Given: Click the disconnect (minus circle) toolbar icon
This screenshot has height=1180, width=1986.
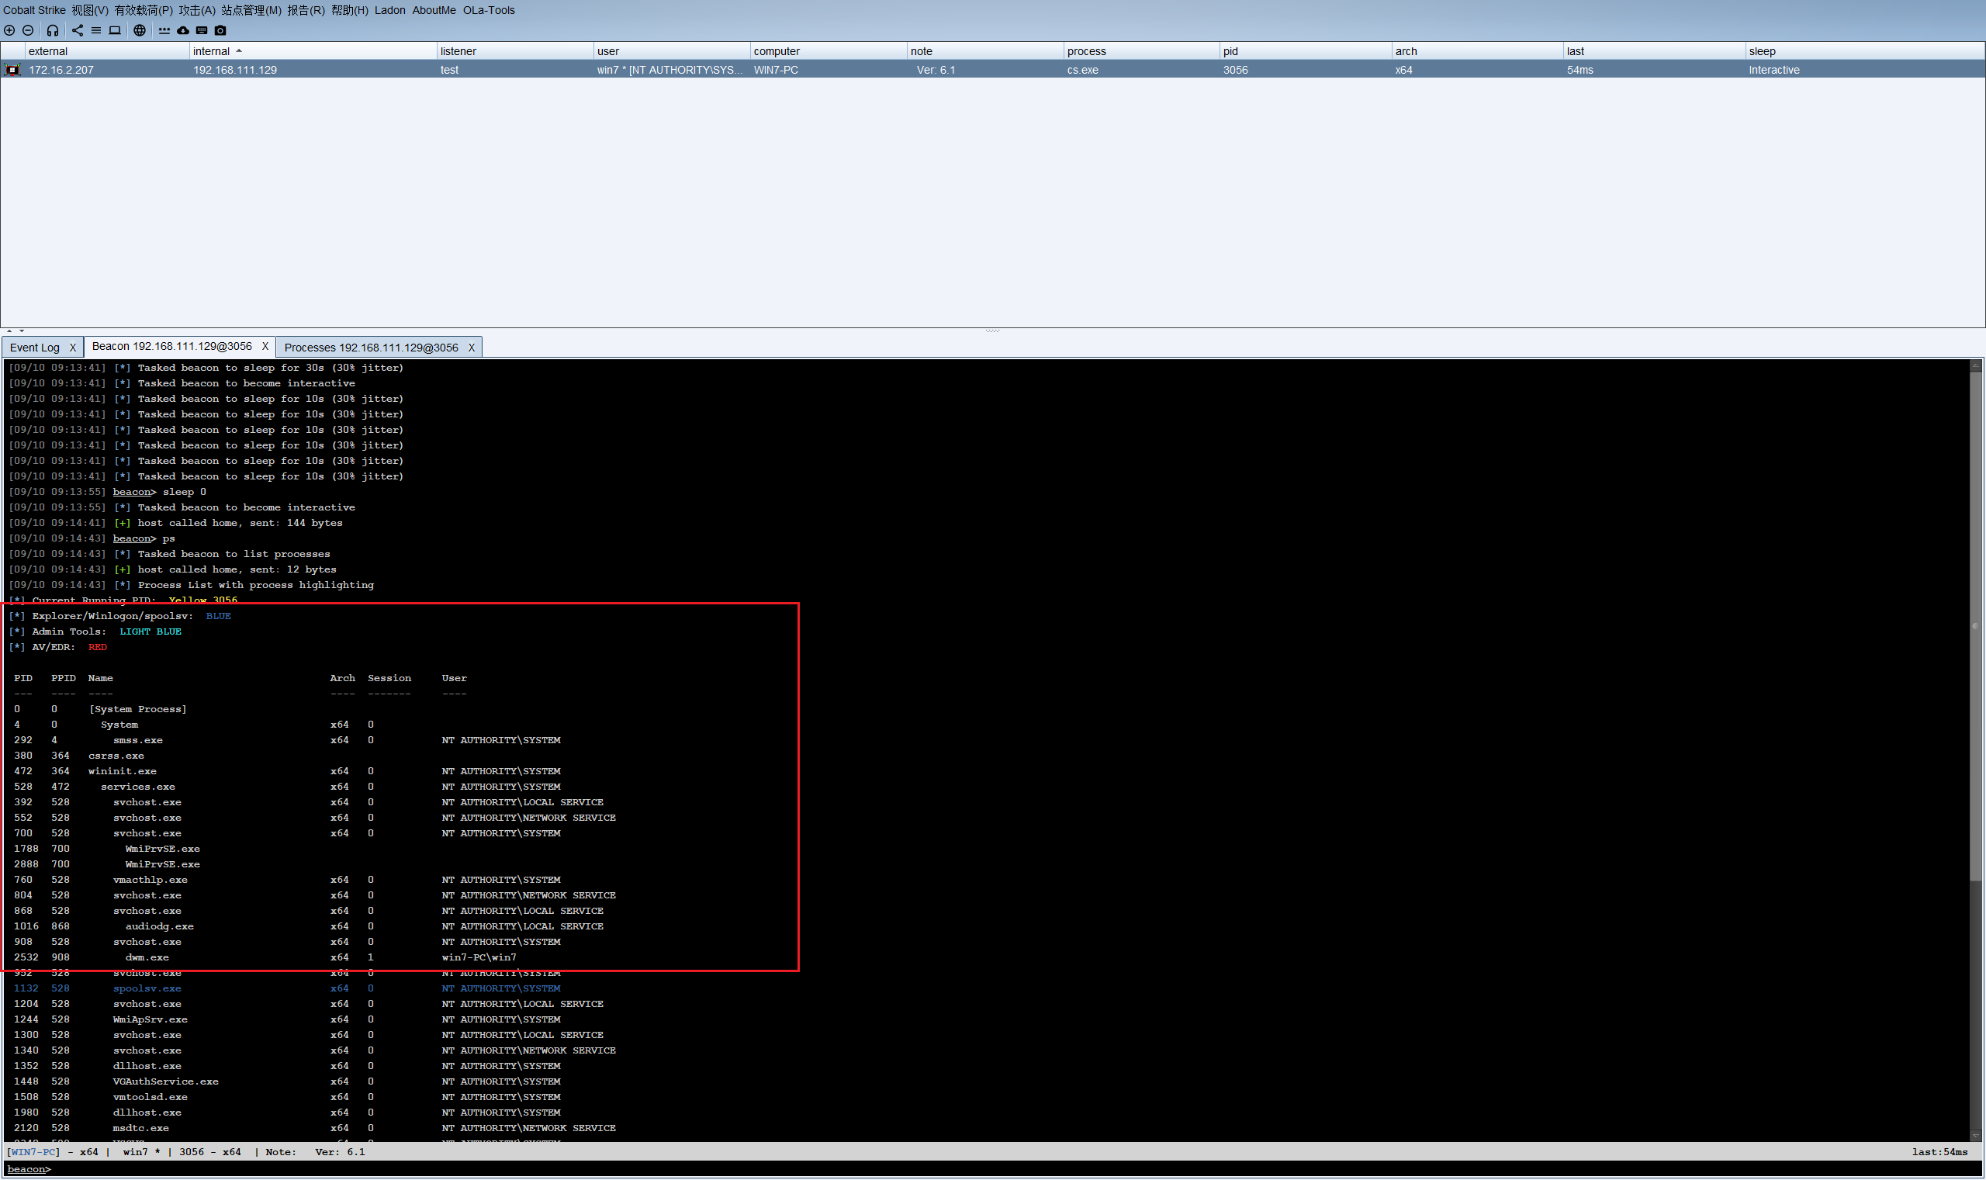Looking at the screenshot, I should [x=28, y=30].
